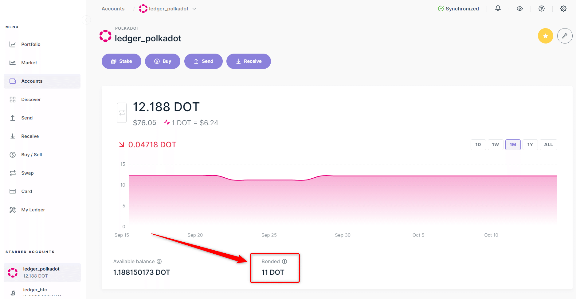Open settings gear icon
This screenshot has height=299, width=576.
563,9
